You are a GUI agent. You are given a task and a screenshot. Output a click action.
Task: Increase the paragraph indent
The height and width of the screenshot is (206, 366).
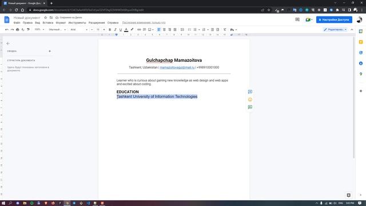218,30
